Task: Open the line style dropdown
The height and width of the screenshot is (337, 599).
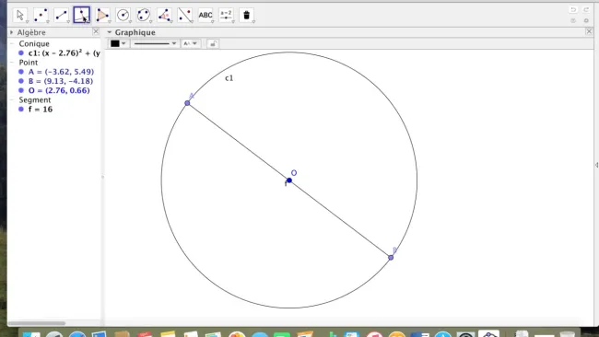Action: pos(155,43)
